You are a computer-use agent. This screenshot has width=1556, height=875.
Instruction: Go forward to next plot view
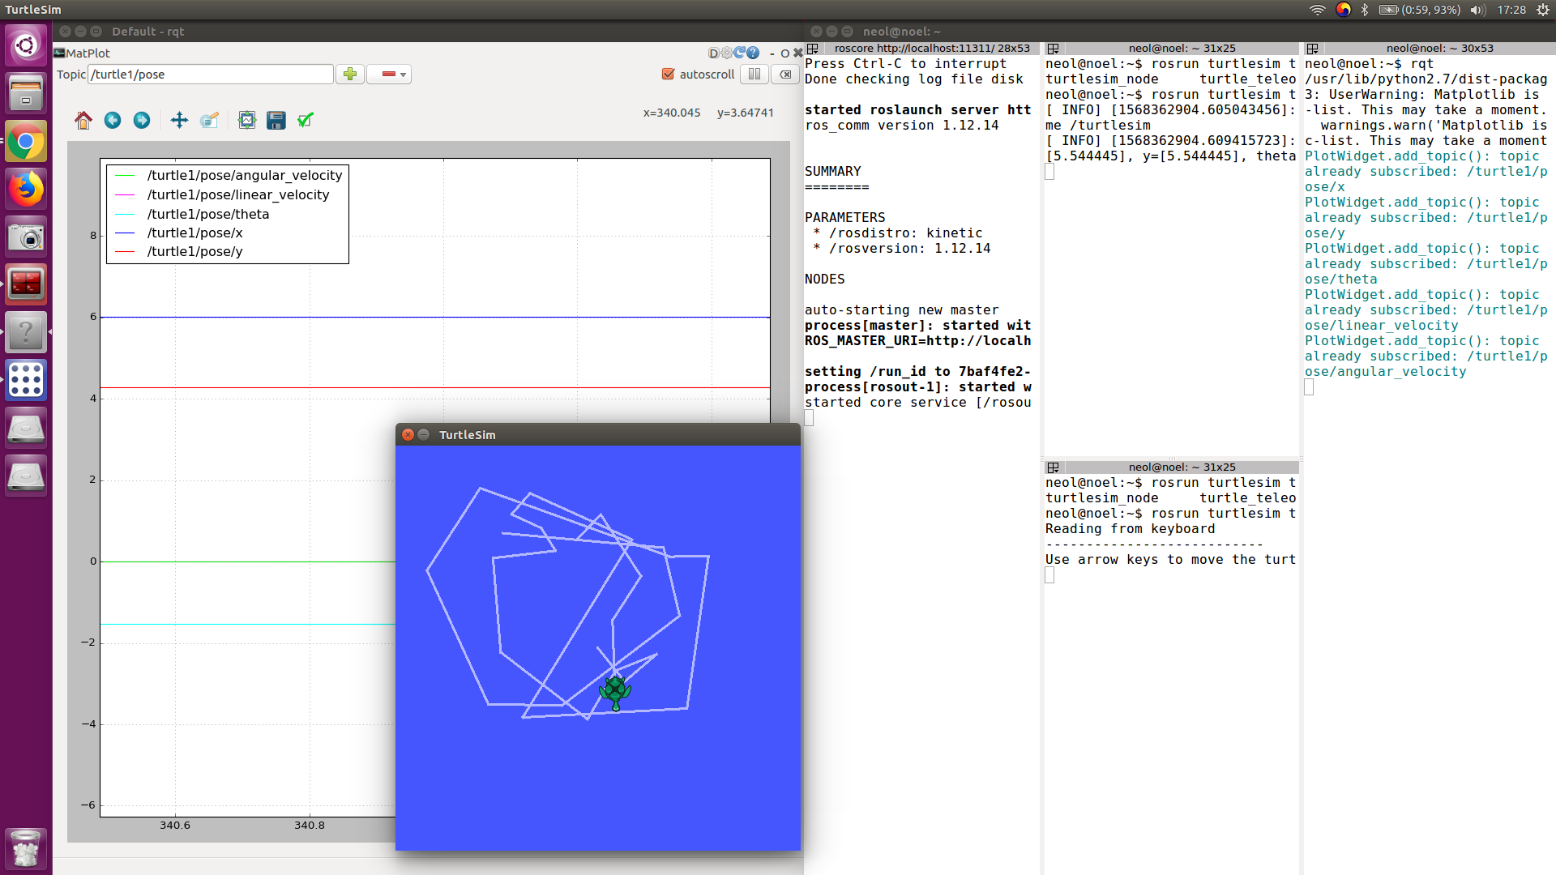tap(142, 121)
